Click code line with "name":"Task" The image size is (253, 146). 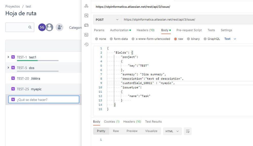(139, 96)
